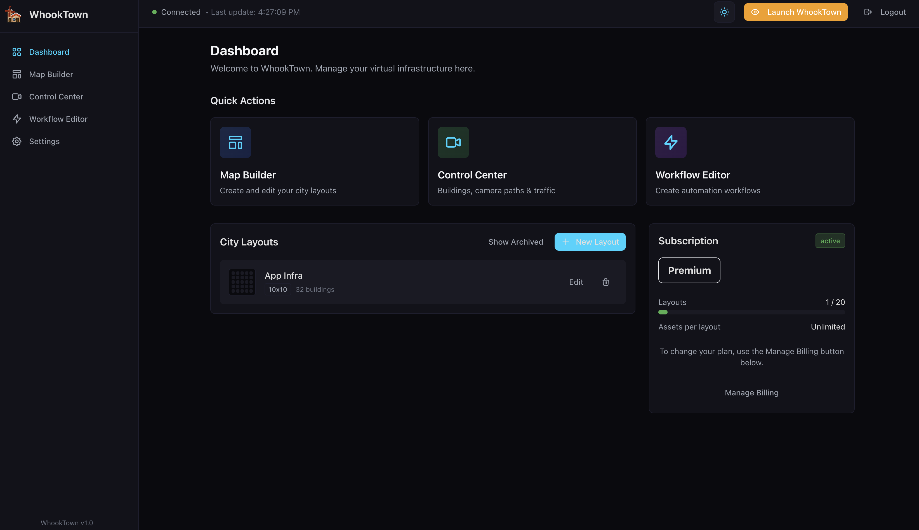Viewport: 919px width, 530px height.
Task: Click the Workflow Editor lightning tile icon
Action: [670, 142]
